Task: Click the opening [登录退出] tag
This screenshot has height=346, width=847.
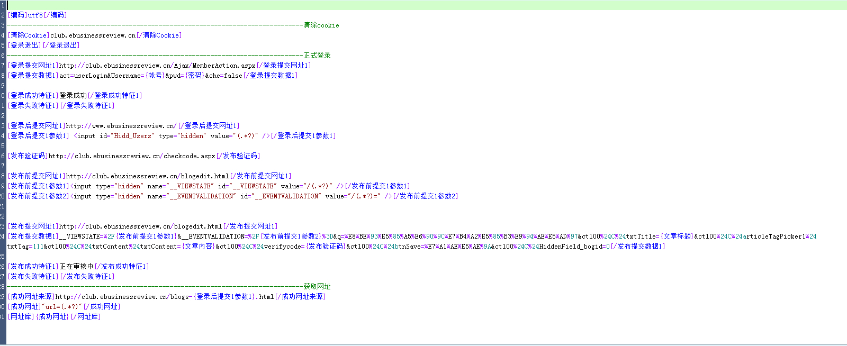Action: (24, 45)
